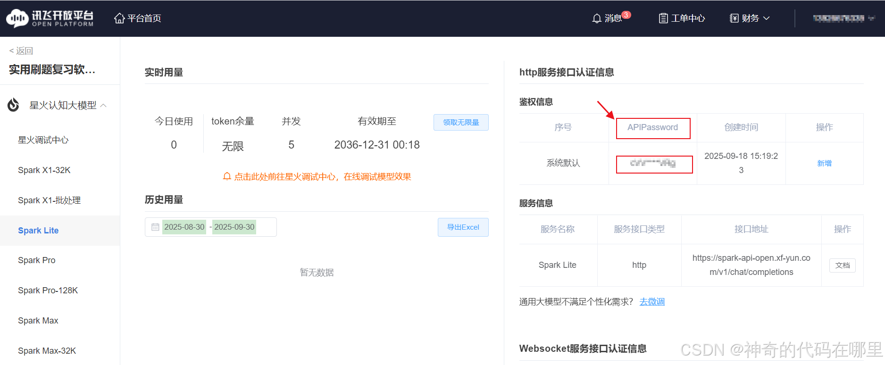Click the 有效期至 date 2036-12-31 00:18
Image resolution: width=885 pixels, height=365 pixels.
[x=377, y=145]
